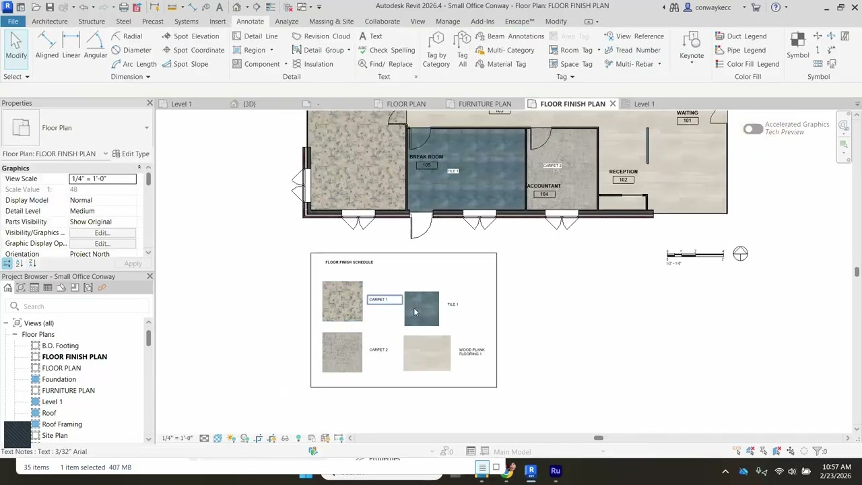
Task: Start the Detail Line tool
Action: [x=255, y=36]
